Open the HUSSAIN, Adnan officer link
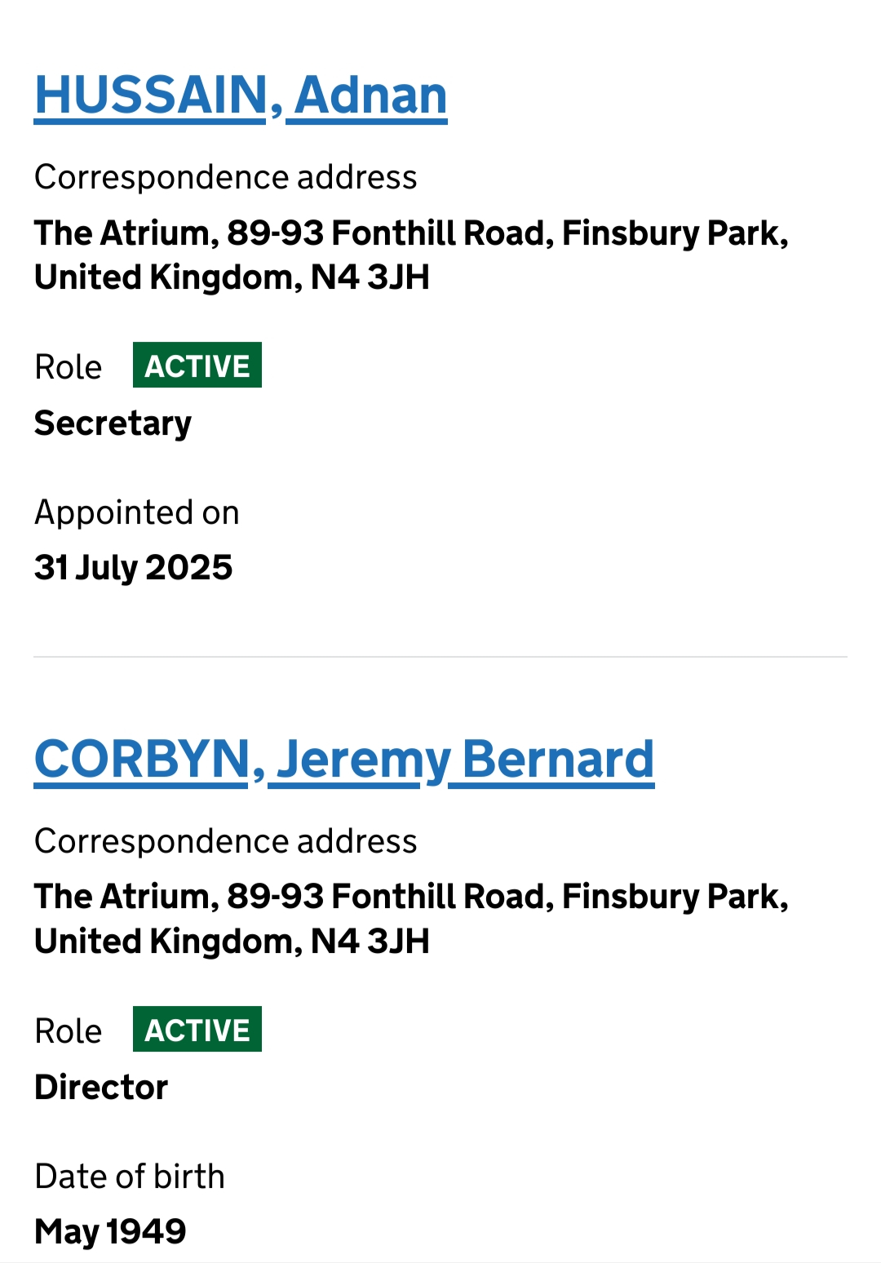 [x=241, y=95]
